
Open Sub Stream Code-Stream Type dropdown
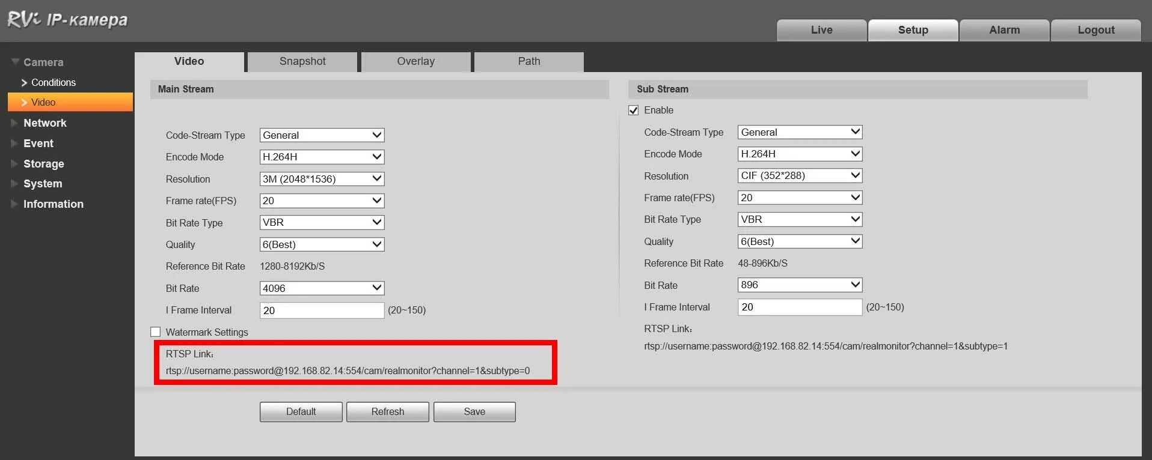(800, 132)
